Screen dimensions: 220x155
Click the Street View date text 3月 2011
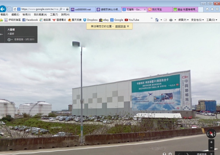click(30, 40)
